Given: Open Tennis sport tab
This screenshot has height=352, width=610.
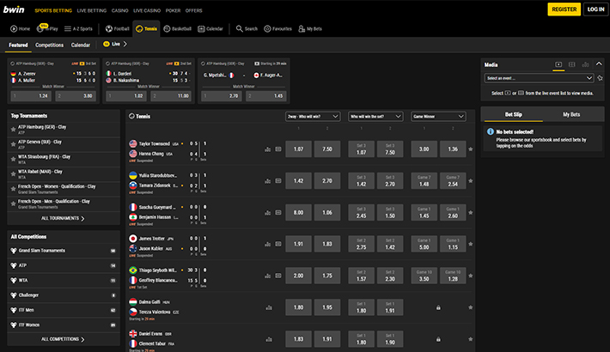Looking at the screenshot, I should click(146, 29).
